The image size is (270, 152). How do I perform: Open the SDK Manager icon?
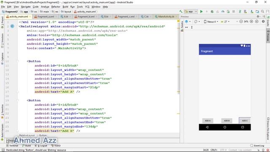252,11
